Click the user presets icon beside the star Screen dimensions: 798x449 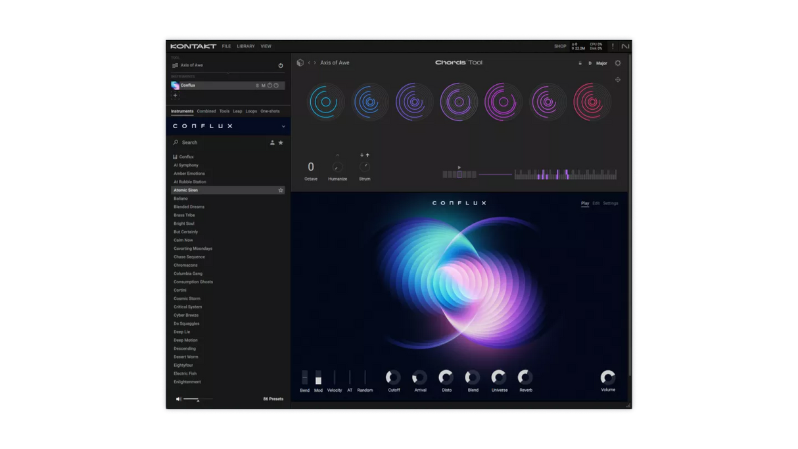(271, 142)
